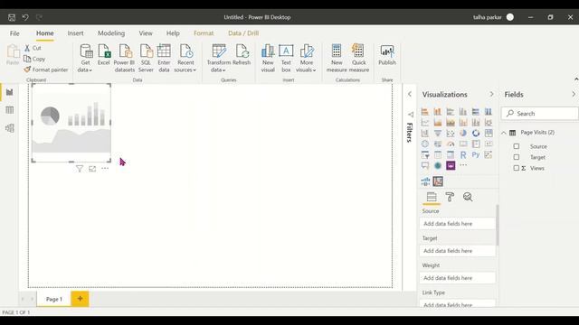The height and width of the screenshot is (325, 579).
Task: Click the Fields pane Search box
Action: tap(540, 114)
